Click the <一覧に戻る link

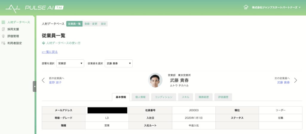50,52
